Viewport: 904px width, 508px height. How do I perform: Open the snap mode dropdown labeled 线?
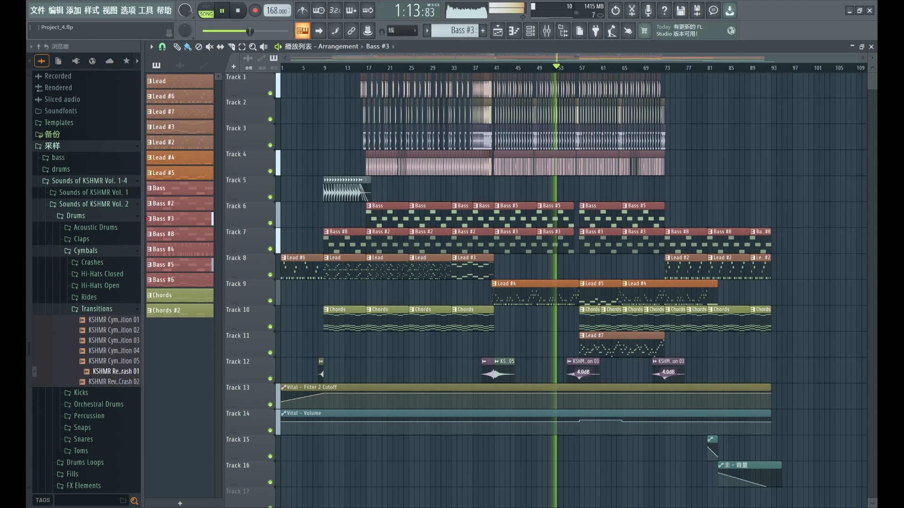[403, 31]
